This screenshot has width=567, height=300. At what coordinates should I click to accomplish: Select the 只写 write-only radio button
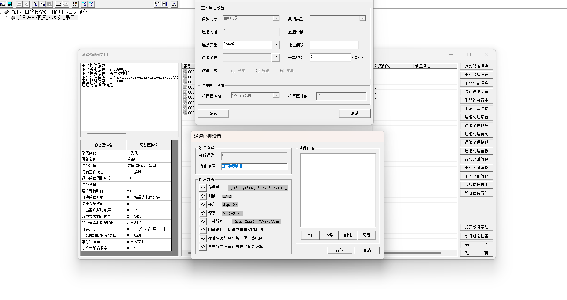(x=258, y=71)
